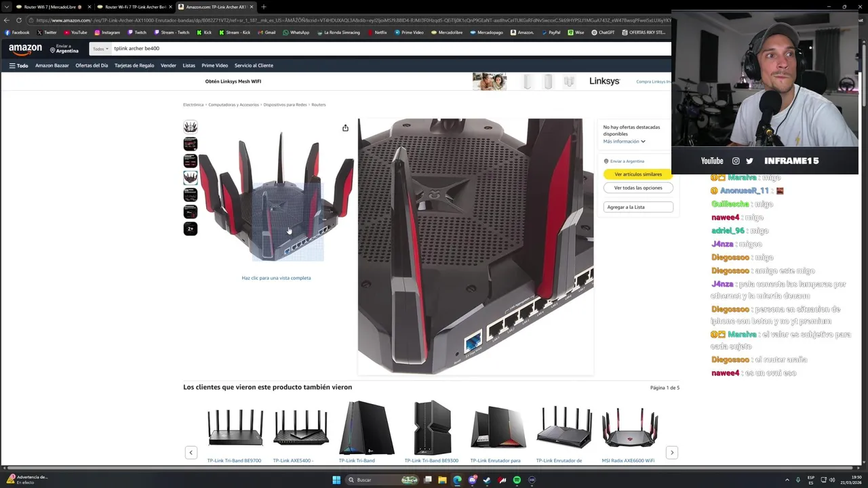Click the Amazon logo
Viewport: 868px width, 488px height.
coord(25,49)
